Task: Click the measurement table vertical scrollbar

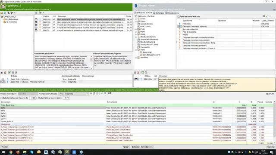Action: (x=274, y=122)
